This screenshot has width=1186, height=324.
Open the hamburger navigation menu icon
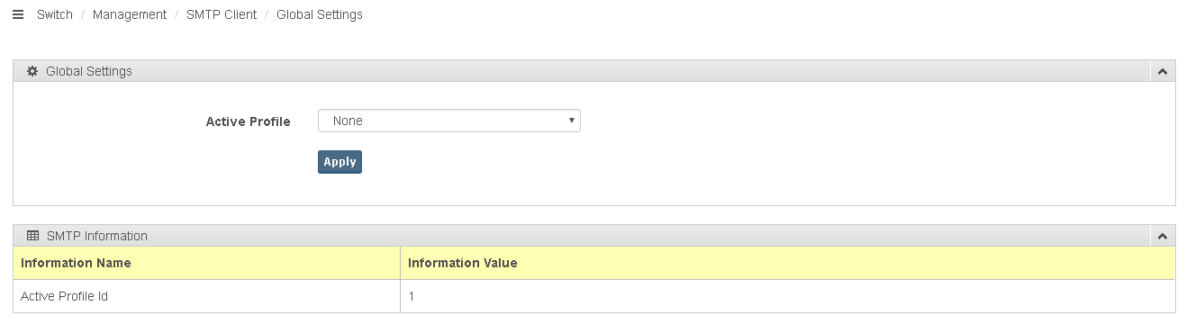click(18, 14)
